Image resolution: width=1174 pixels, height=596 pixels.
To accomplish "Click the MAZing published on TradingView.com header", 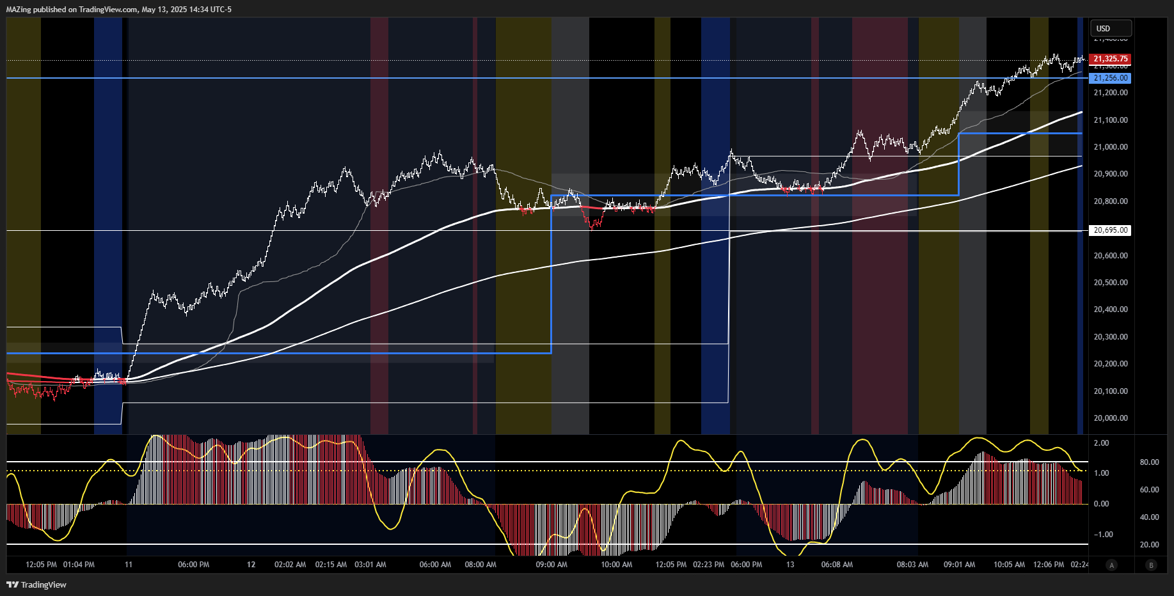I will 119,10.
